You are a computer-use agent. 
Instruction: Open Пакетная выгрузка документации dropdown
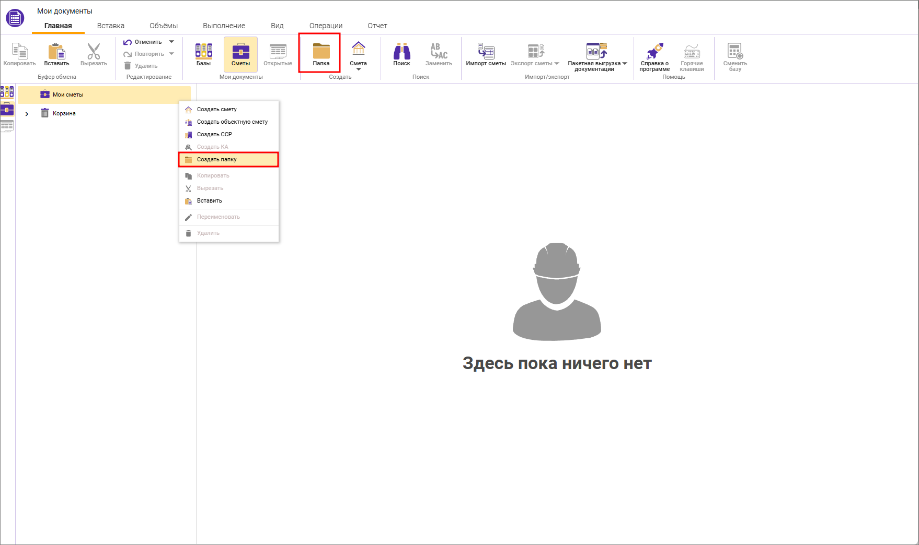click(625, 64)
